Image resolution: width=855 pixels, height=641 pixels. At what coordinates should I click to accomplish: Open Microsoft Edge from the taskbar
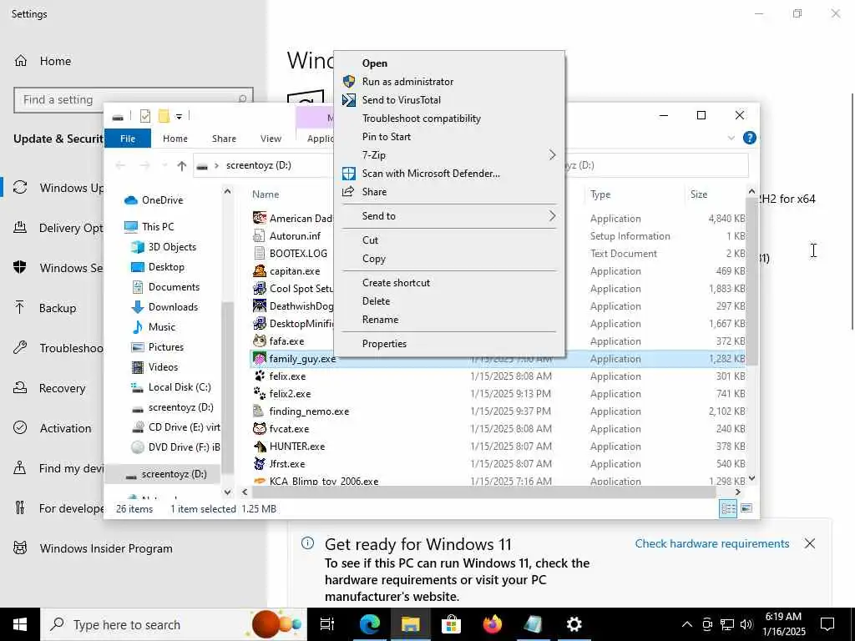370,624
